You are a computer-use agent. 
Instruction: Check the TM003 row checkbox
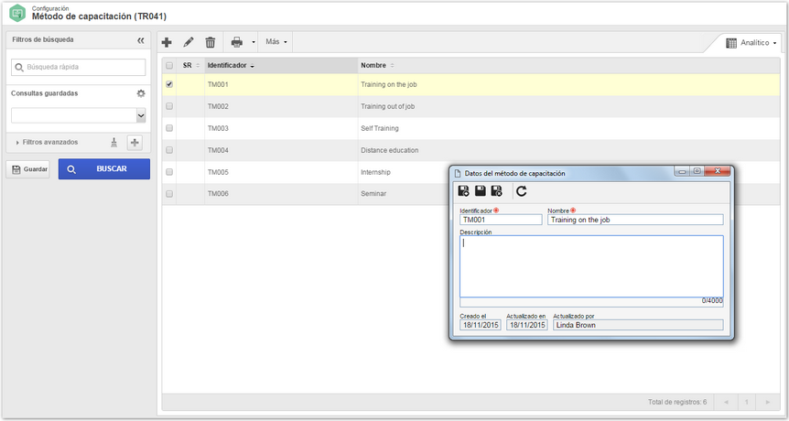point(169,128)
